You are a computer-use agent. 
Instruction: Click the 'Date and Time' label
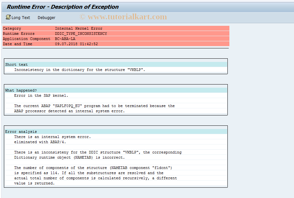point(17,44)
